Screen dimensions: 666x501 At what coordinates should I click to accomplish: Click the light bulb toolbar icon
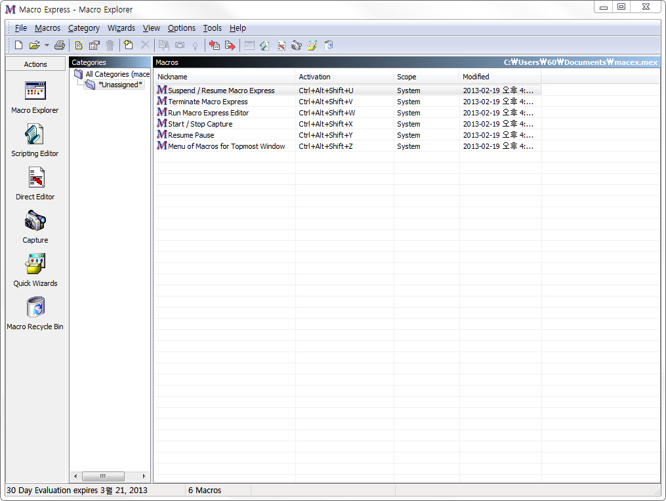click(196, 45)
